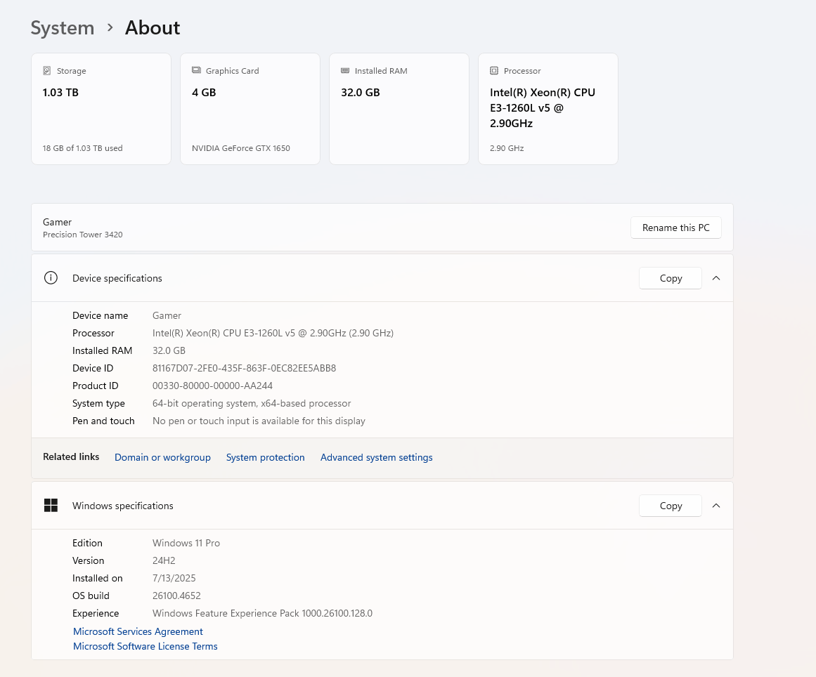Click the NVIDIA GeForce GTX 1650 text
The image size is (816, 677).
pos(241,148)
